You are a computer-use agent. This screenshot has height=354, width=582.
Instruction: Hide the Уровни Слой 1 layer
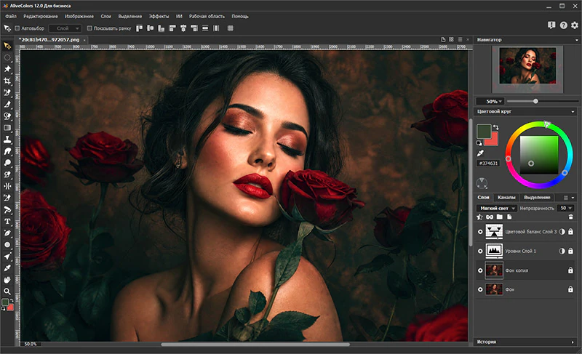480,251
